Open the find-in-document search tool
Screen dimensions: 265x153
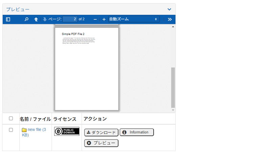pos(26,19)
